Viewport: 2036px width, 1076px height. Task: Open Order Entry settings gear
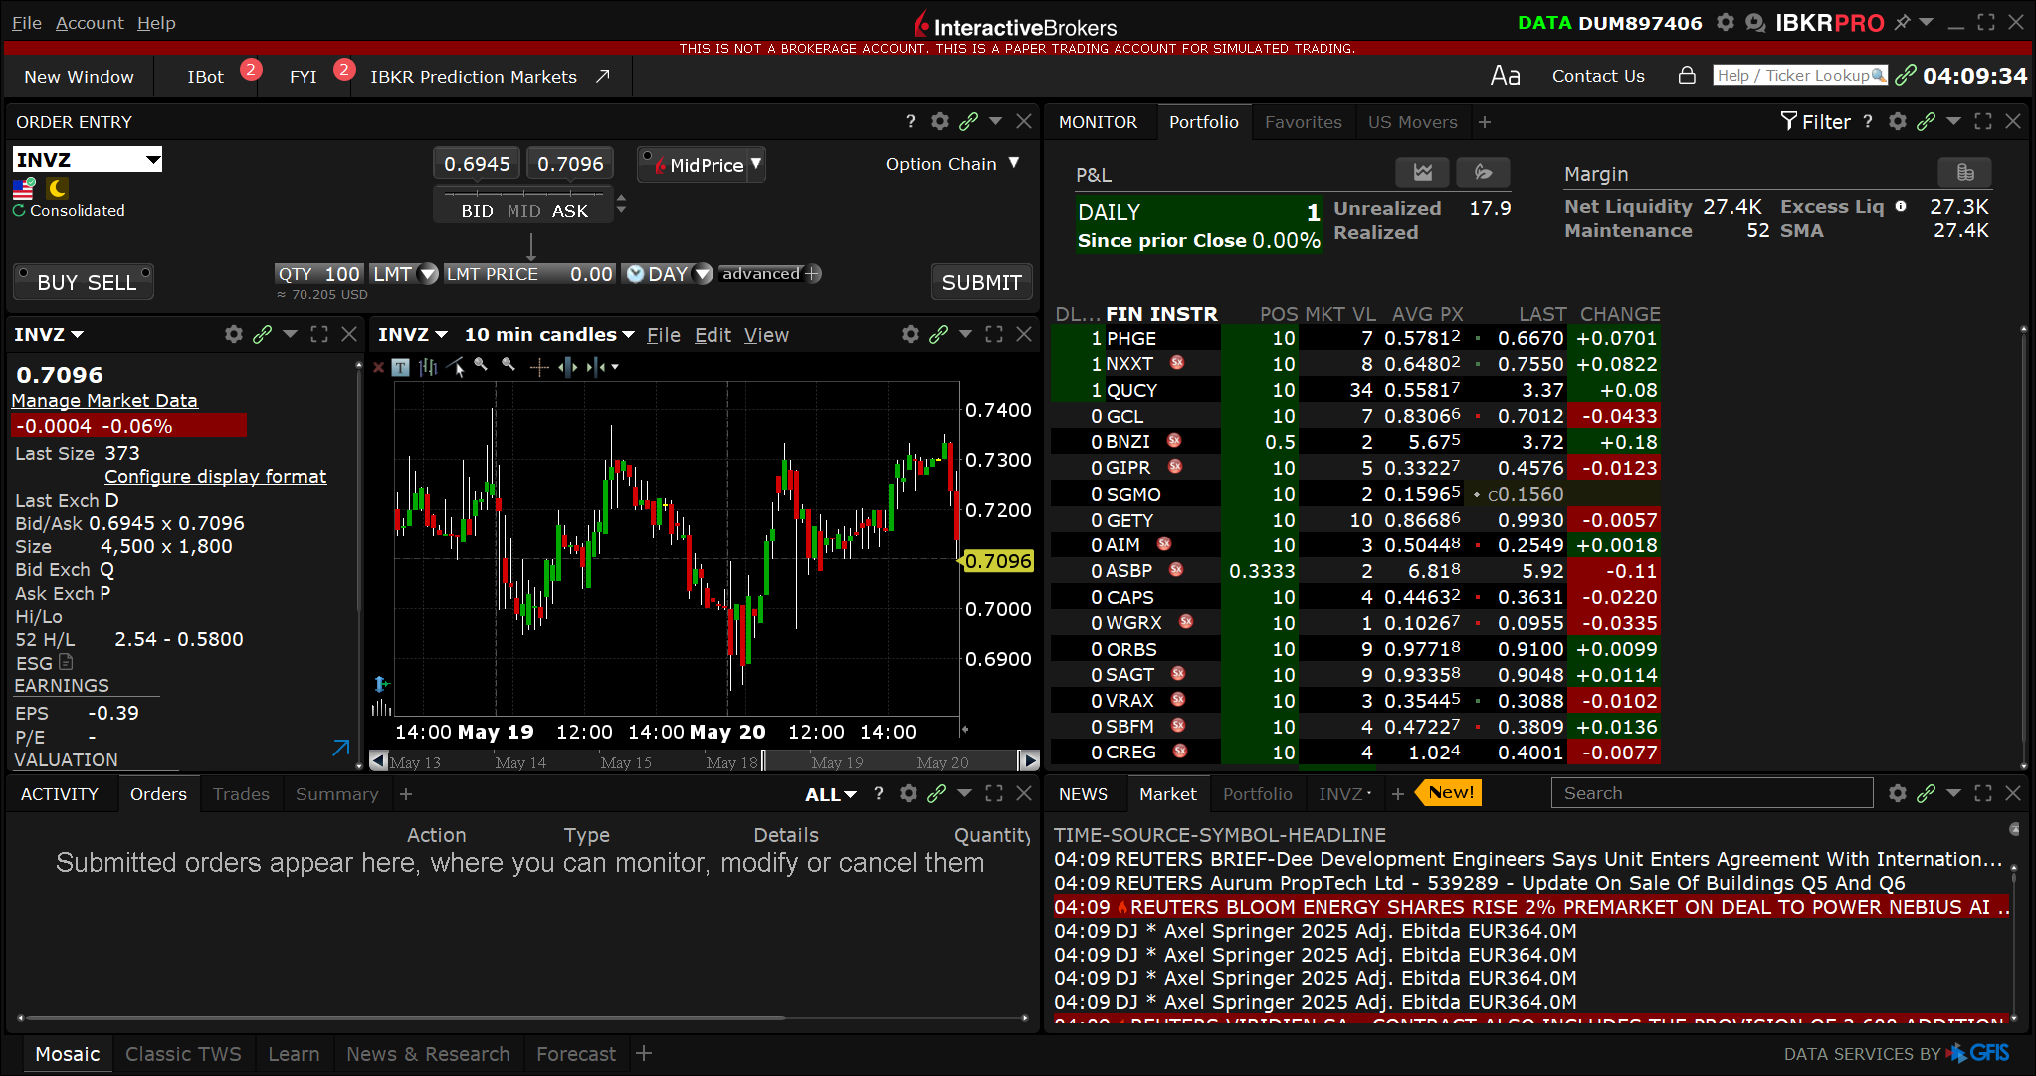click(x=940, y=121)
